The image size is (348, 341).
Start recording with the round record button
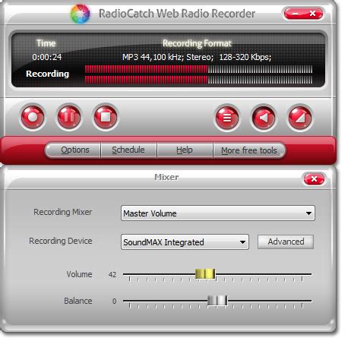point(33,117)
